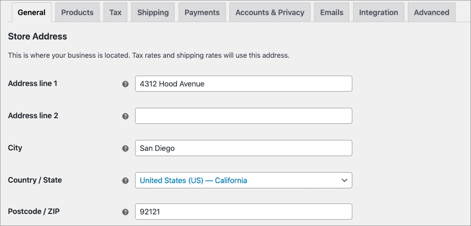Click help icon beside Address line 1
Viewport: 471px width, 226px height.
125,84
